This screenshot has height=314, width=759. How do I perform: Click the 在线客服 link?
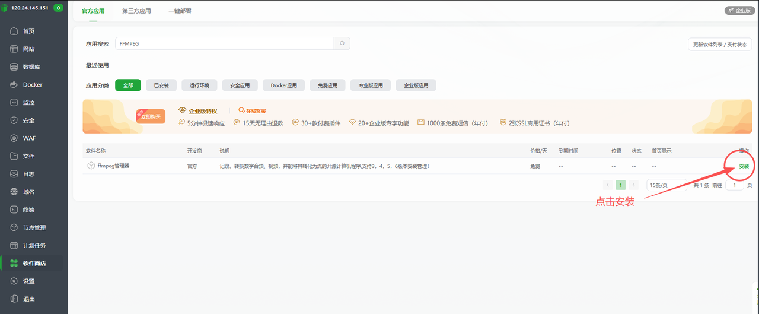pos(256,110)
